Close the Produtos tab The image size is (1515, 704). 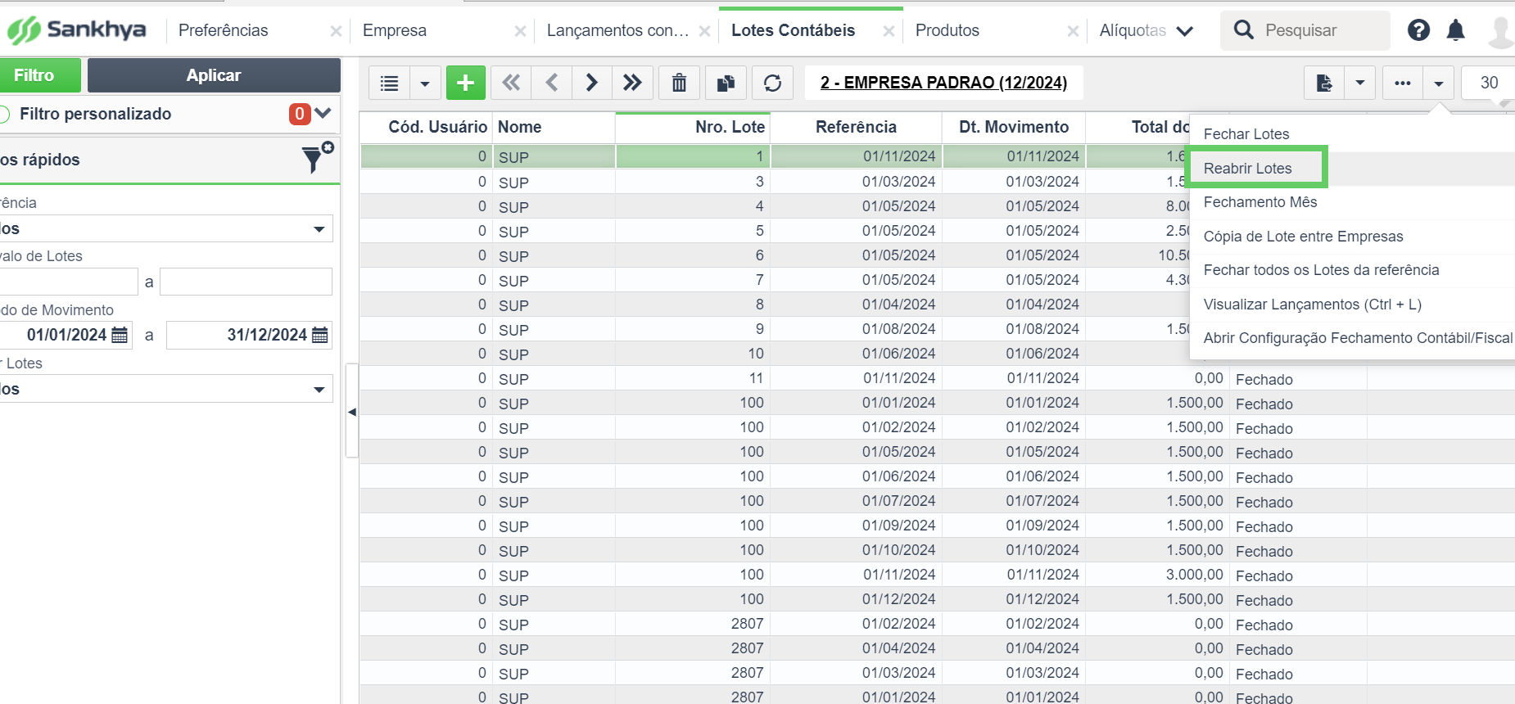tap(1073, 31)
